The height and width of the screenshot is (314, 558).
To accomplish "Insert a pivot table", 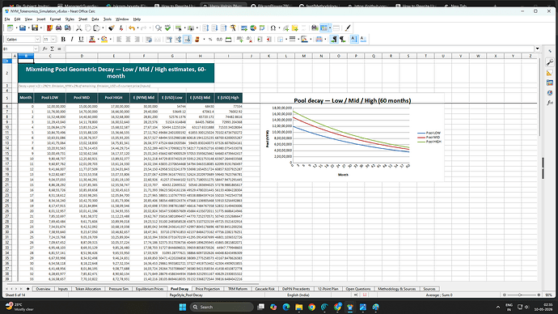I will tap(262, 28).
